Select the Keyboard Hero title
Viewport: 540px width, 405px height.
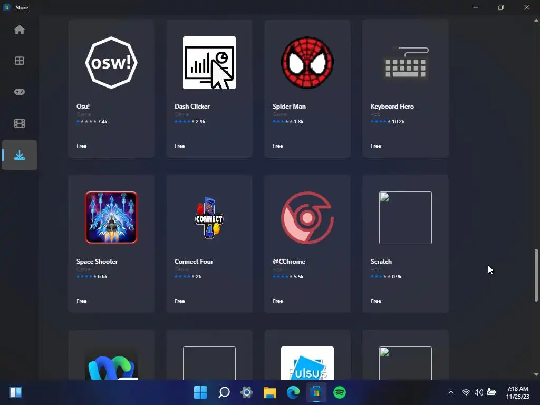pos(392,107)
